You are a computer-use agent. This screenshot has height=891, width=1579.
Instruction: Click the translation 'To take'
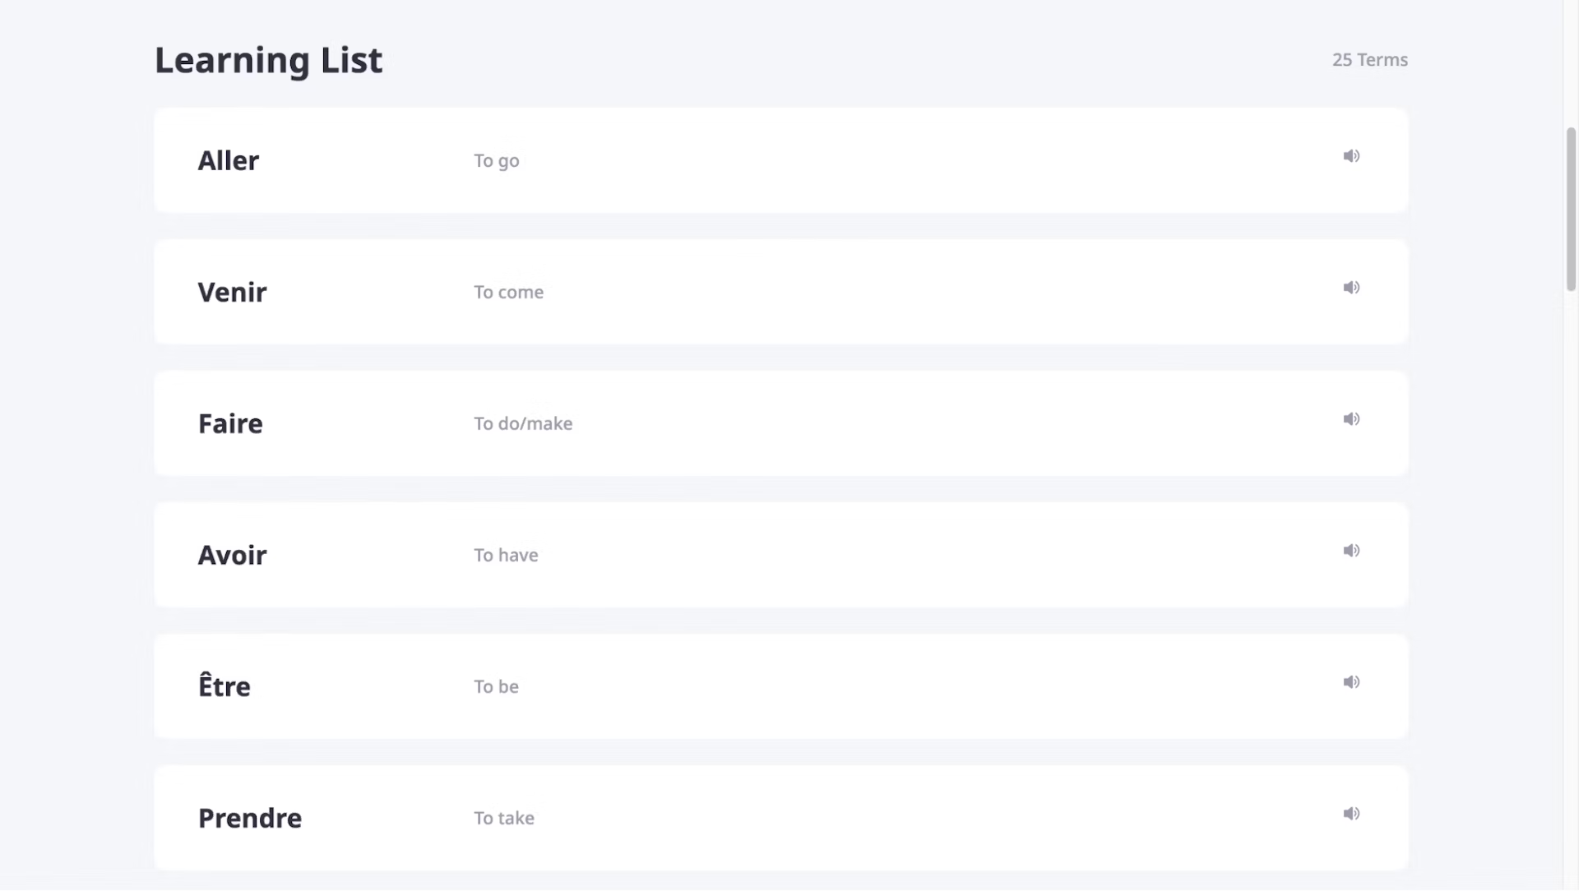click(504, 818)
